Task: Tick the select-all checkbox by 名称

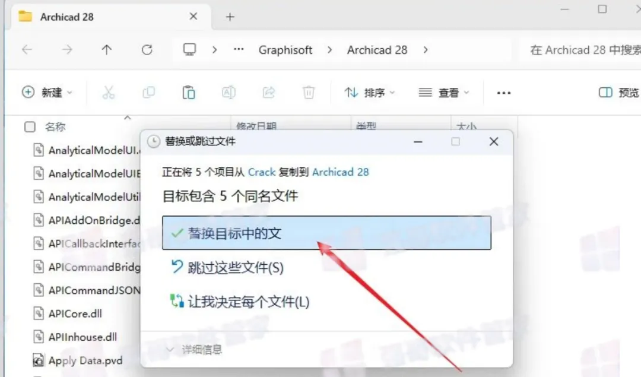Action: point(30,127)
